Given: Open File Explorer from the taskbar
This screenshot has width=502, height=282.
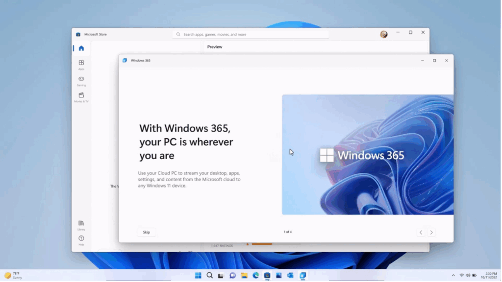Looking at the screenshot, I should point(244,275).
